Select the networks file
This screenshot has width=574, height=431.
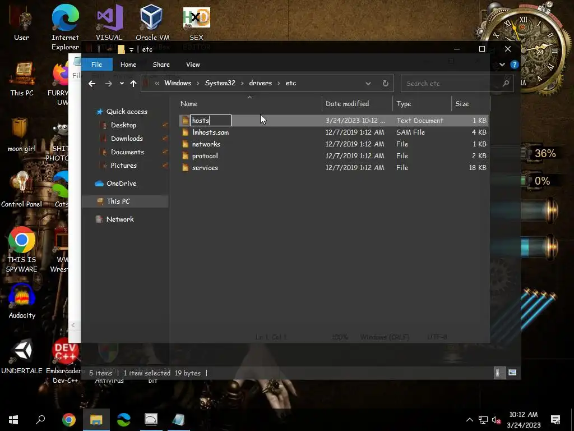tap(206, 144)
